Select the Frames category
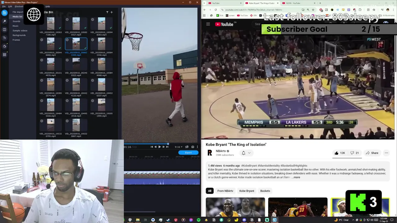This screenshot has height=223, width=397. 16,40
